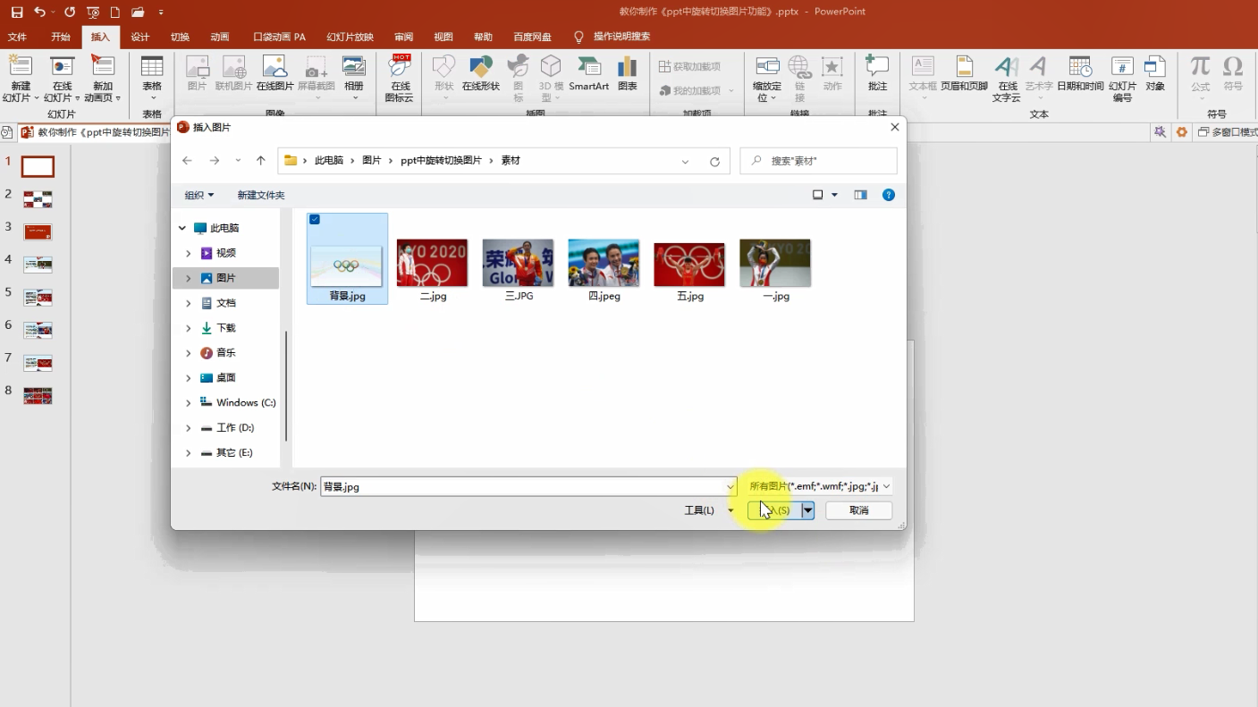Click the Redo icon in quick access toolbar
The image size is (1258, 707).
[70, 13]
